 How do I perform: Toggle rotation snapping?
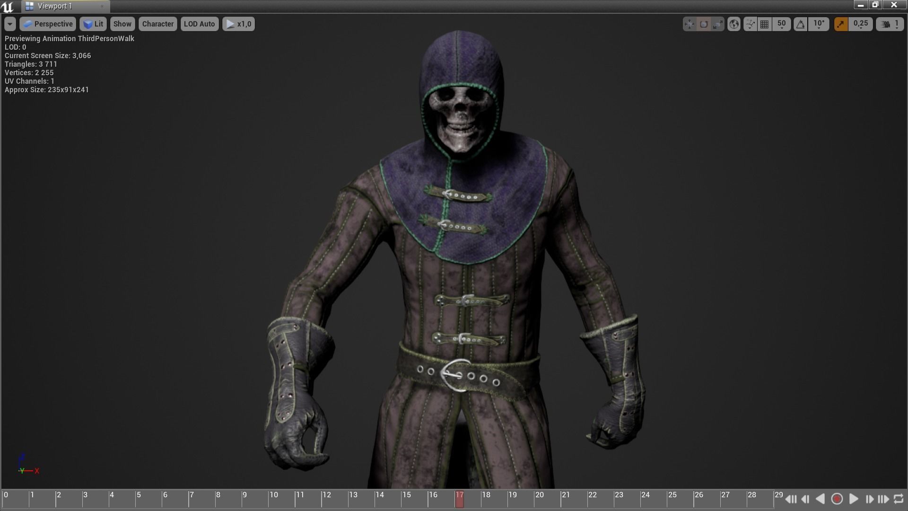(800, 24)
